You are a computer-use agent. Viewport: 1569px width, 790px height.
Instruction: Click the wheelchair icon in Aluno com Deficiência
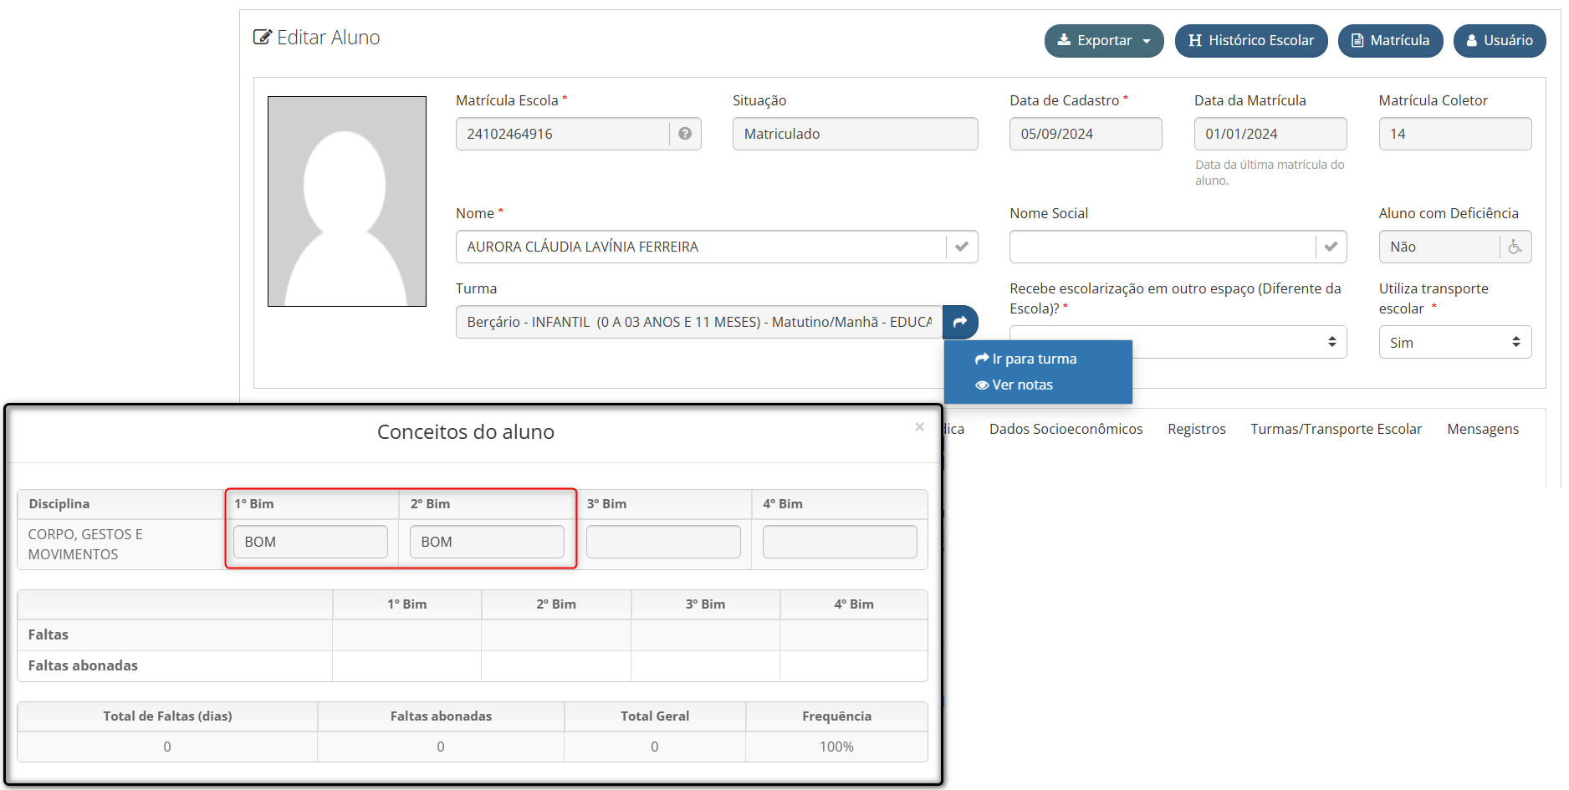(1515, 247)
